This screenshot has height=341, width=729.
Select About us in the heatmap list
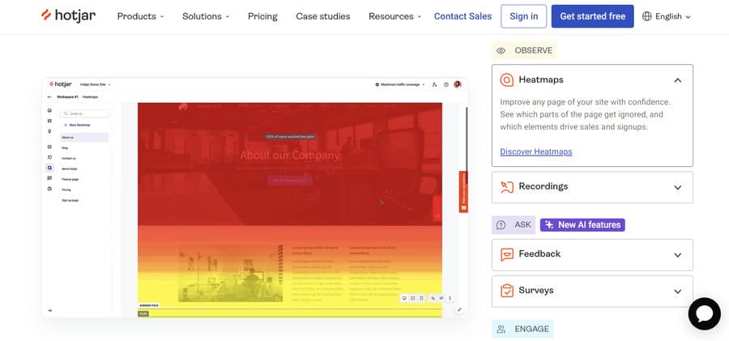pos(84,137)
